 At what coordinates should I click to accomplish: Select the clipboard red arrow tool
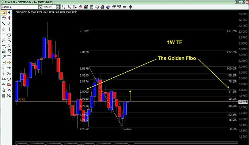[9, 85]
